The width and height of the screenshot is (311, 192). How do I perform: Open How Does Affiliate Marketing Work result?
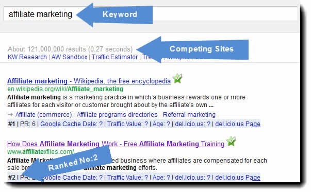pos(116,144)
